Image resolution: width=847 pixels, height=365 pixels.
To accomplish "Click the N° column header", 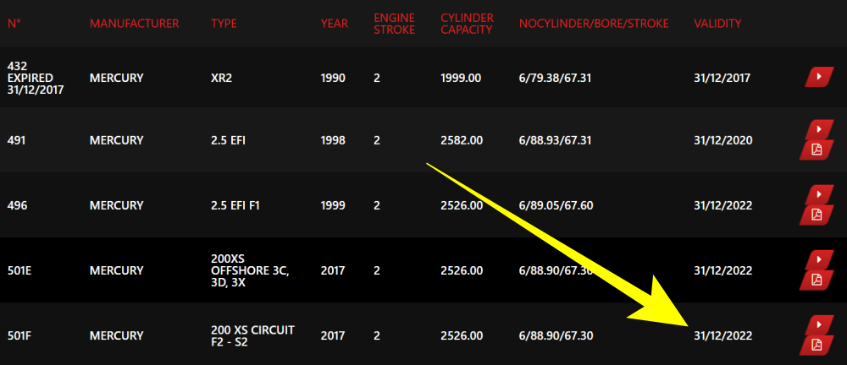I will (14, 24).
